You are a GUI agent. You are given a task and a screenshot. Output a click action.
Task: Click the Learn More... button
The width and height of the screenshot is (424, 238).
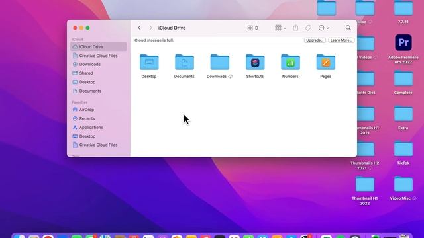(341, 40)
